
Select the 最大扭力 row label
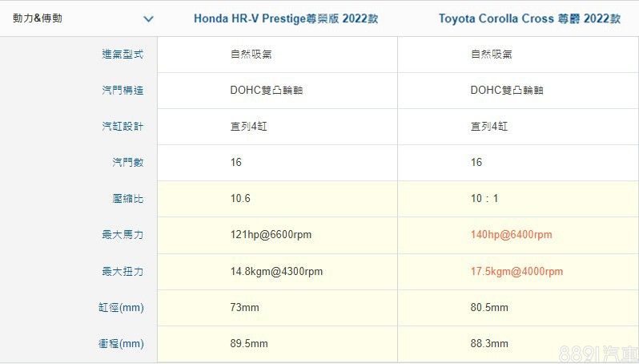pyautogui.click(x=123, y=272)
